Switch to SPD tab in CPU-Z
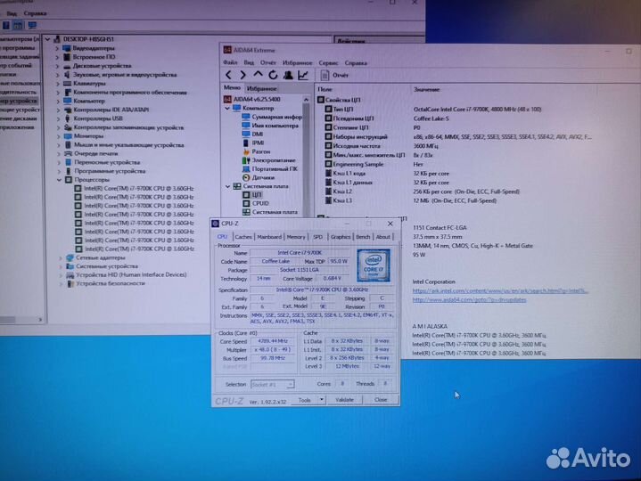The image size is (641, 481). coord(317,237)
